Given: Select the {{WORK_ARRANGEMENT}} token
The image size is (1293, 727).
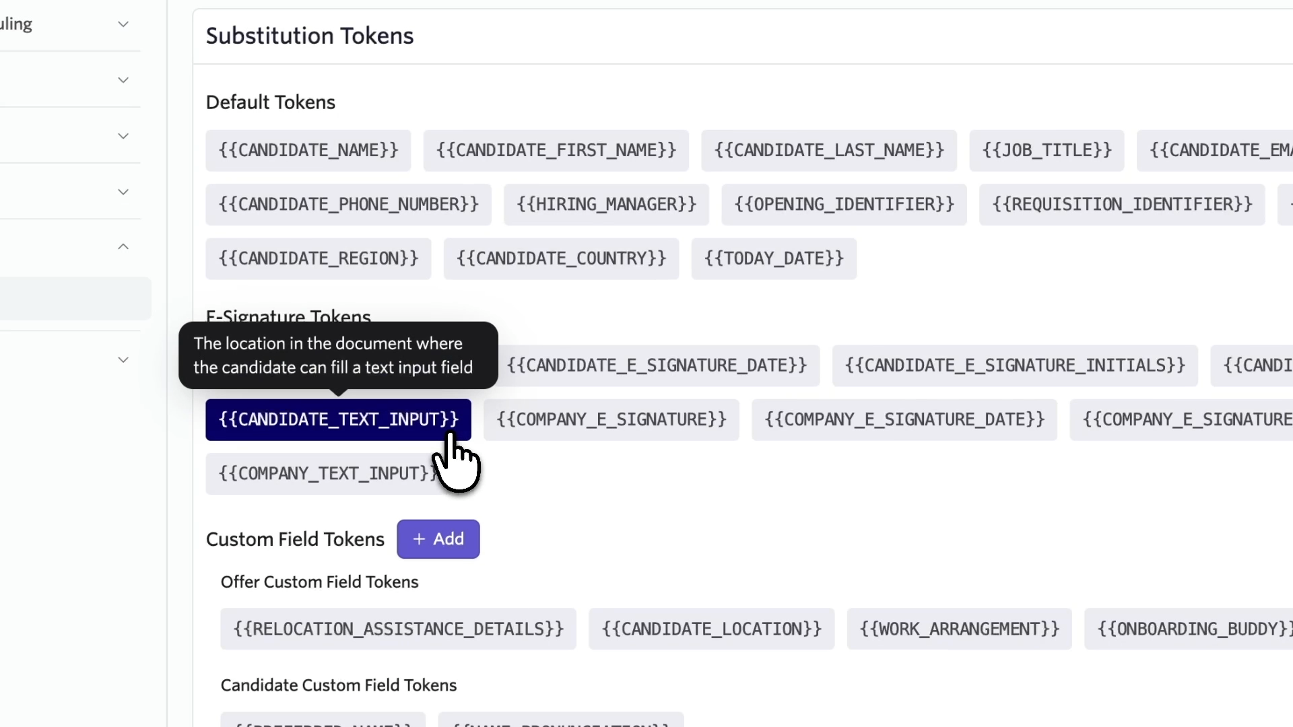Looking at the screenshot, I should pyautogui.click(x=959, y=629).
